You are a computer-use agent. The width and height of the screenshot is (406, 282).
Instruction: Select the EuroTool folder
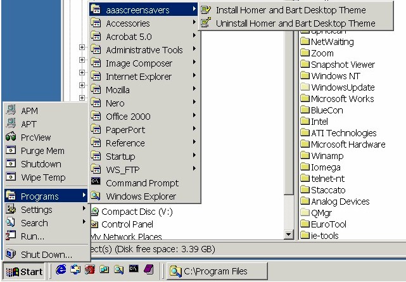[x=324, y=224]
